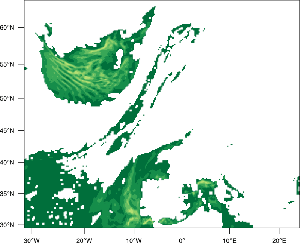Click the 10°W longitude label

[x=134, y=240]
